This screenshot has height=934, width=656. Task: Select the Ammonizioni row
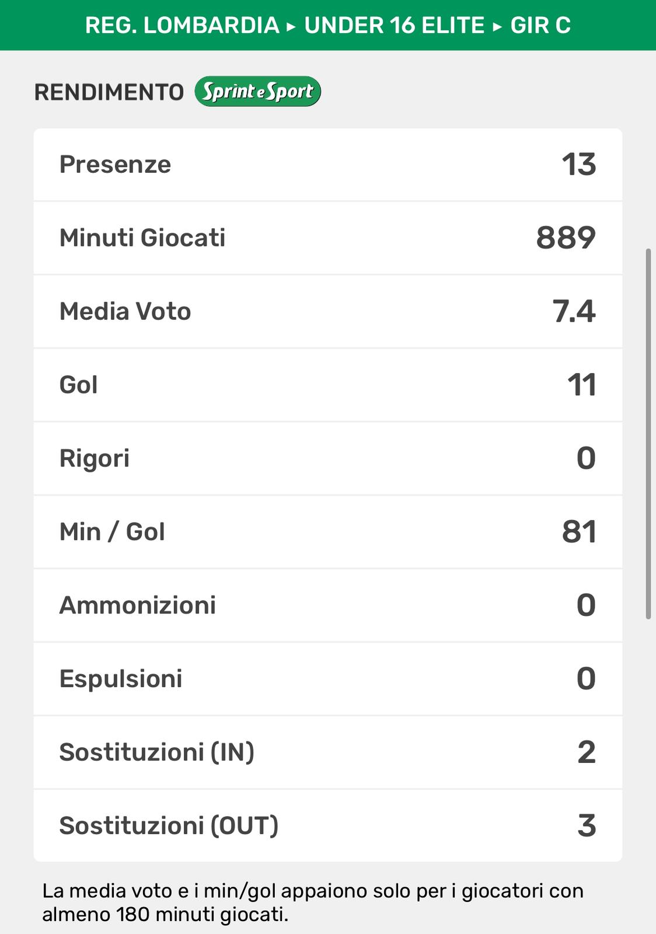(x=327, y=605)
